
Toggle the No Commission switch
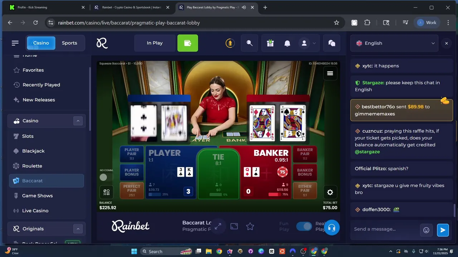pyautogui.click(x=103, y=177)
